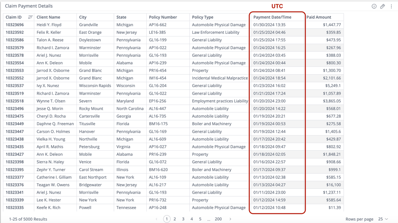Click the edit pencil icon
Image resolution: width=398 pixels, height=223 pixels.
point(382,6)
